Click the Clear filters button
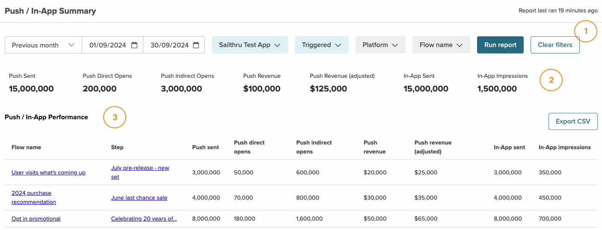The width and height of the screenshot is (602, 230). 555,45
